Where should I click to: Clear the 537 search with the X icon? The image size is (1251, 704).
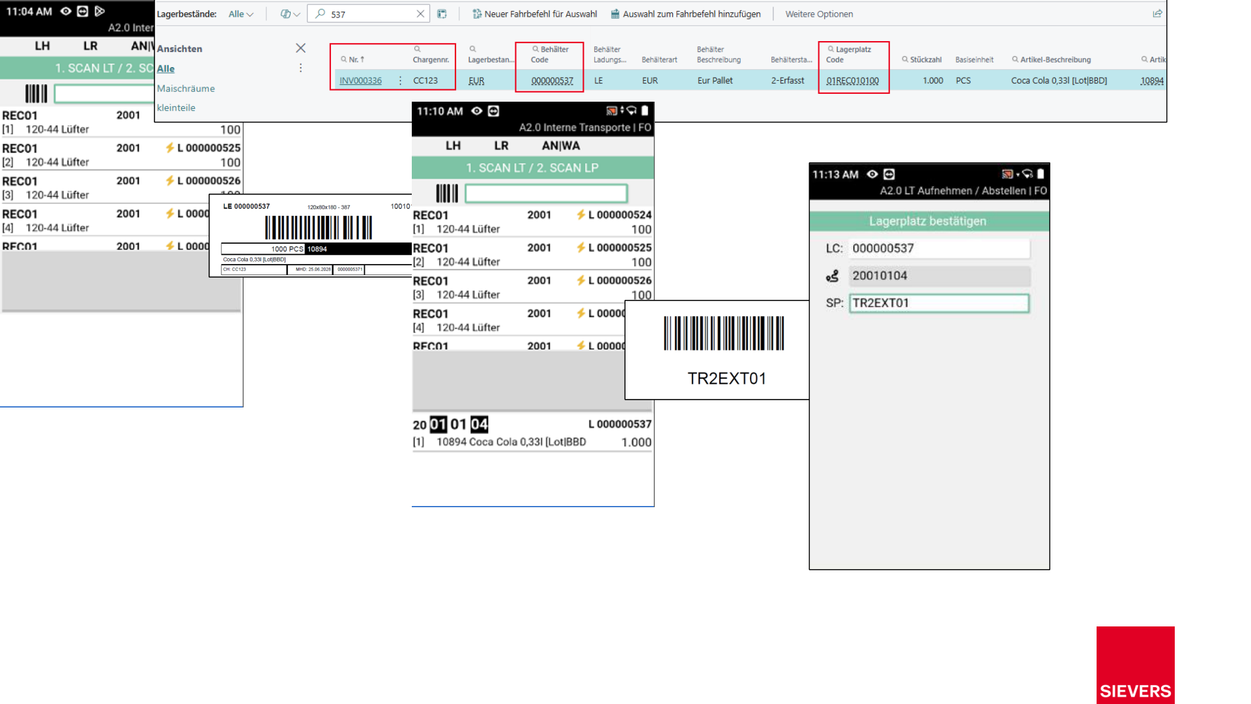click(420, 14)
